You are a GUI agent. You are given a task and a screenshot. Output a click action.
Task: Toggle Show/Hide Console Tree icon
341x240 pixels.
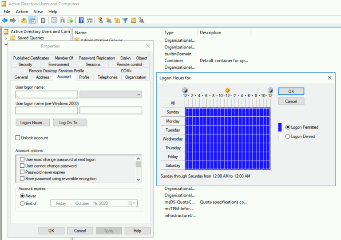tap(32, 20)
